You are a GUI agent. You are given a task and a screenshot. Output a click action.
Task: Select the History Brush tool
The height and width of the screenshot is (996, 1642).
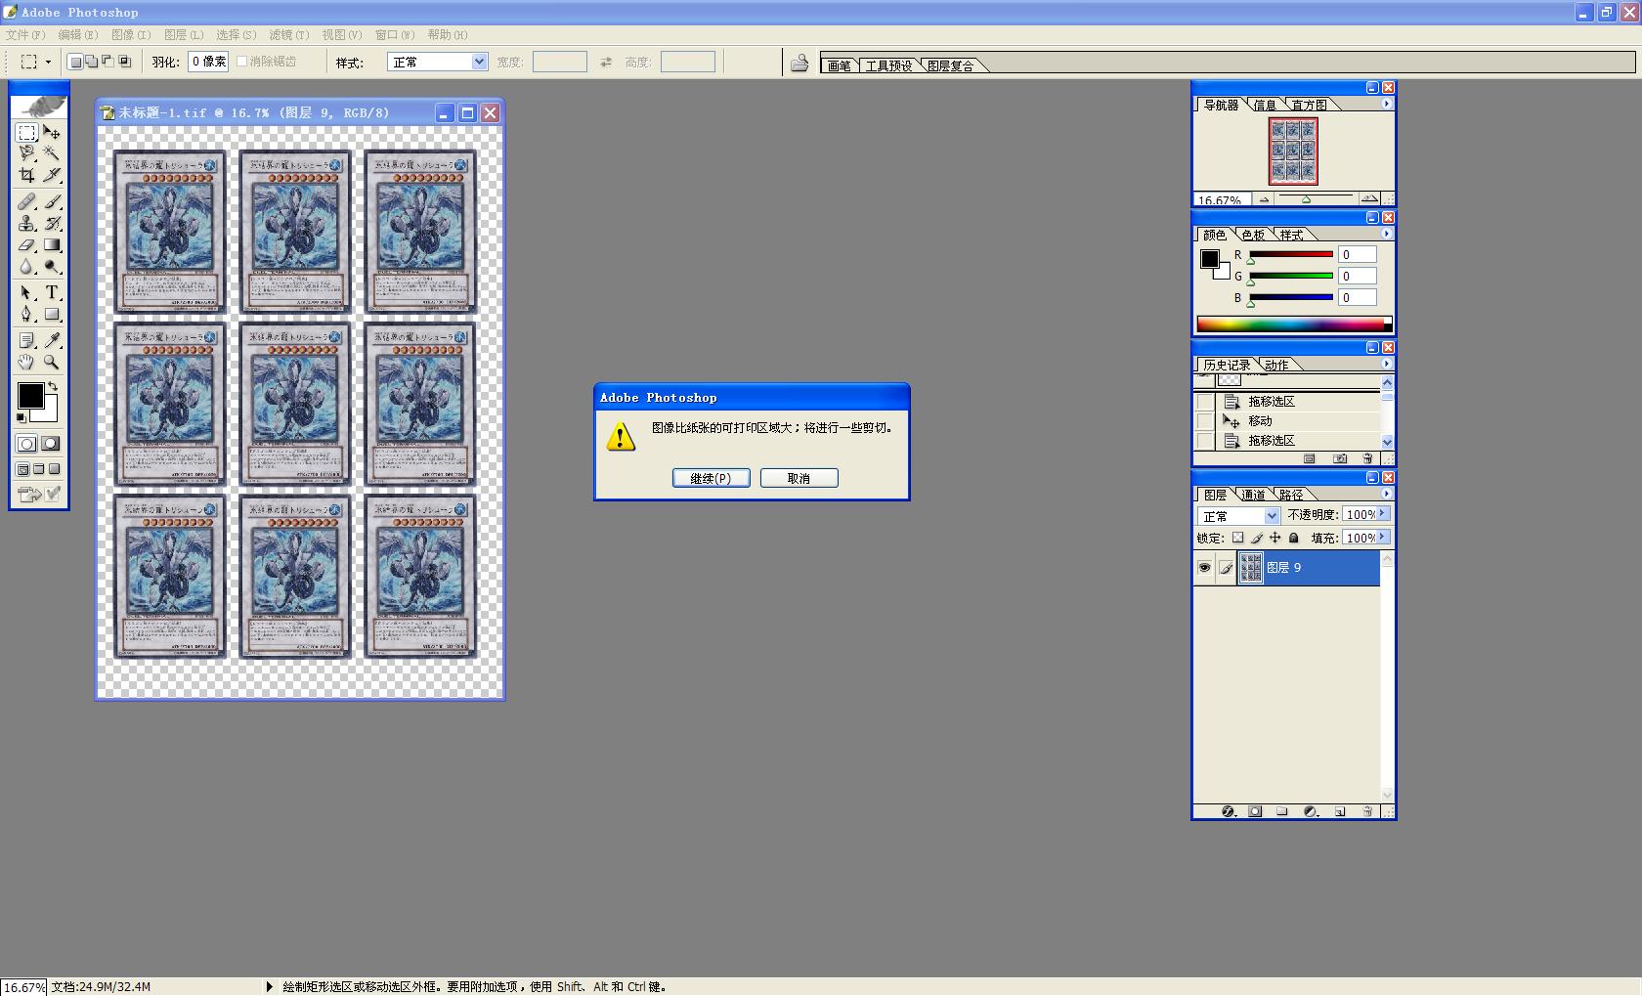52,223
